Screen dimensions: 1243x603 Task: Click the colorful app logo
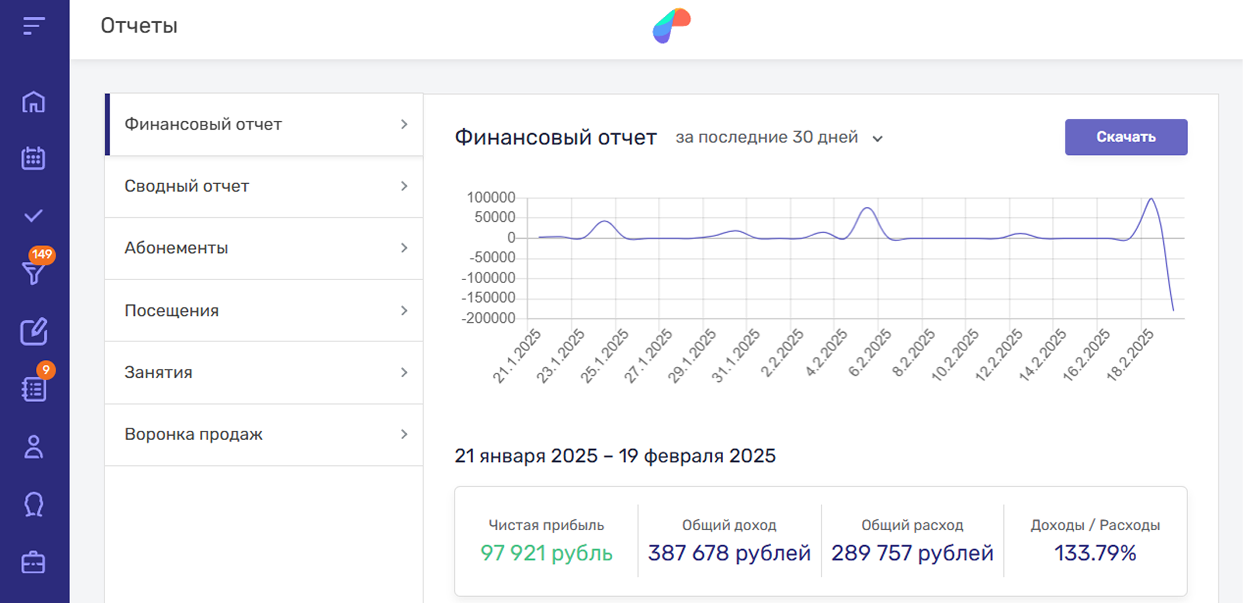(671, 26)
